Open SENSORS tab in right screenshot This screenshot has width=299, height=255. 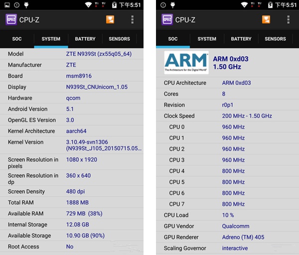tap(275, 39)
